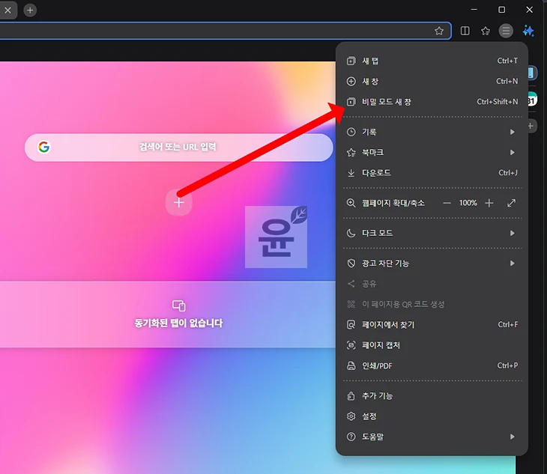
Task: Click the clock icon beside 기록
Action: click(351, 132)
